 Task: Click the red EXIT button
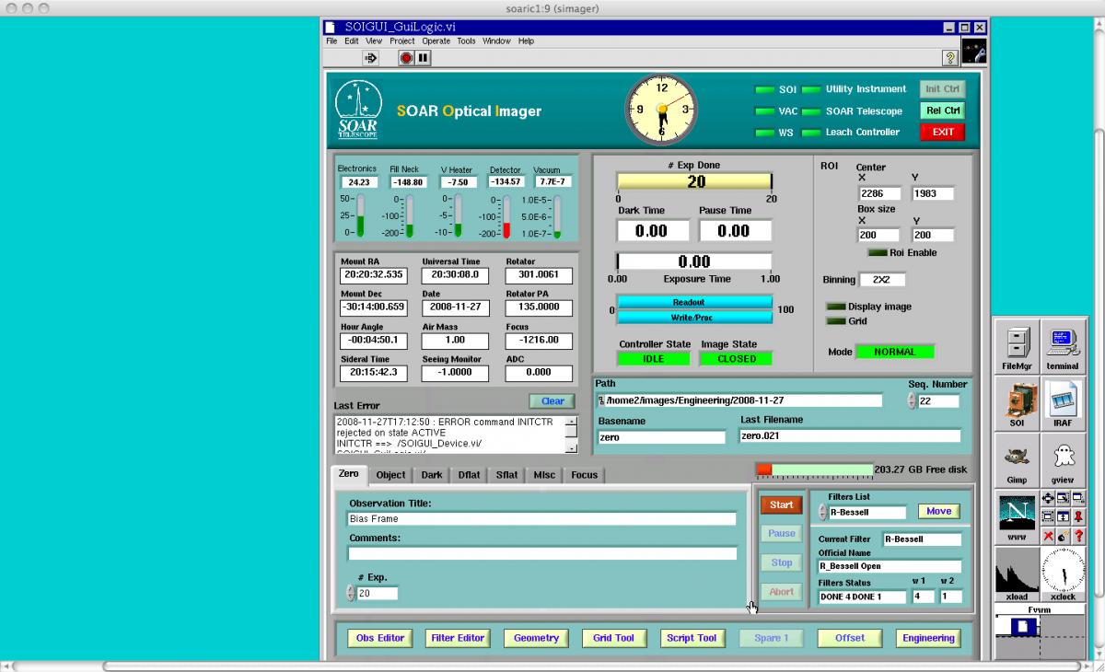[x=943, y=132]
